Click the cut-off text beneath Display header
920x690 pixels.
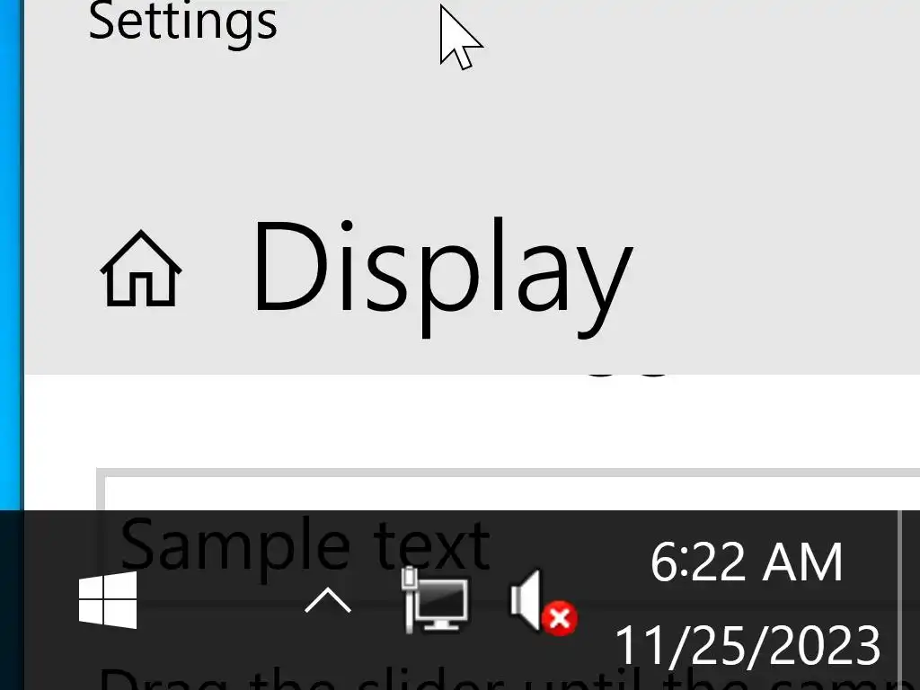(x=626, y=375)
